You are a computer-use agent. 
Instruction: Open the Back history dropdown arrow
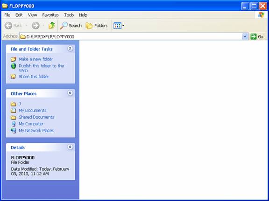[x=27, y=26]
